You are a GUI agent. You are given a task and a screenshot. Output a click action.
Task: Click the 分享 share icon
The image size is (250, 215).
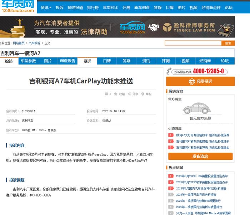[130, 94]
